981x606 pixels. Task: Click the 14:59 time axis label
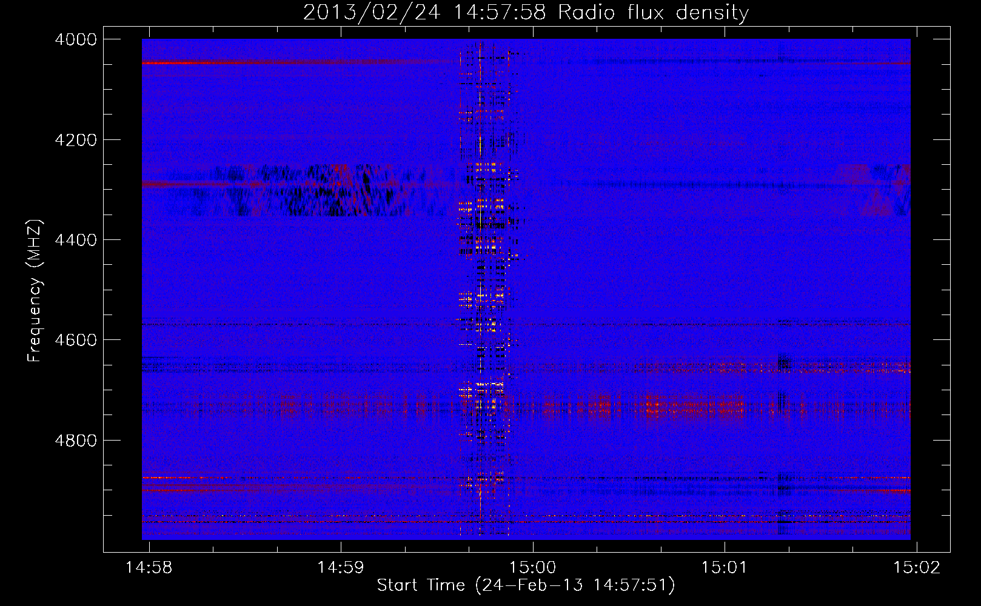click(341, 567)
